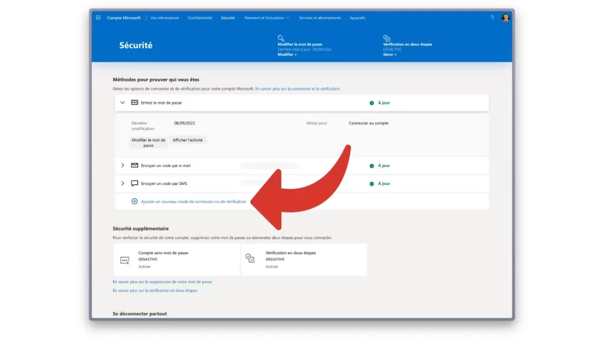Click 'Gérer >' link in the header
604x339 pixels.
[x=390, y=54]
